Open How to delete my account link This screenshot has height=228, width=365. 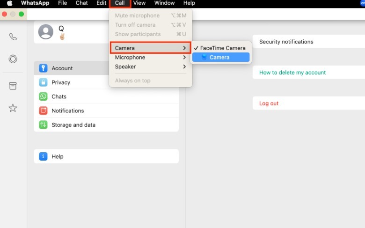point(292,73)
